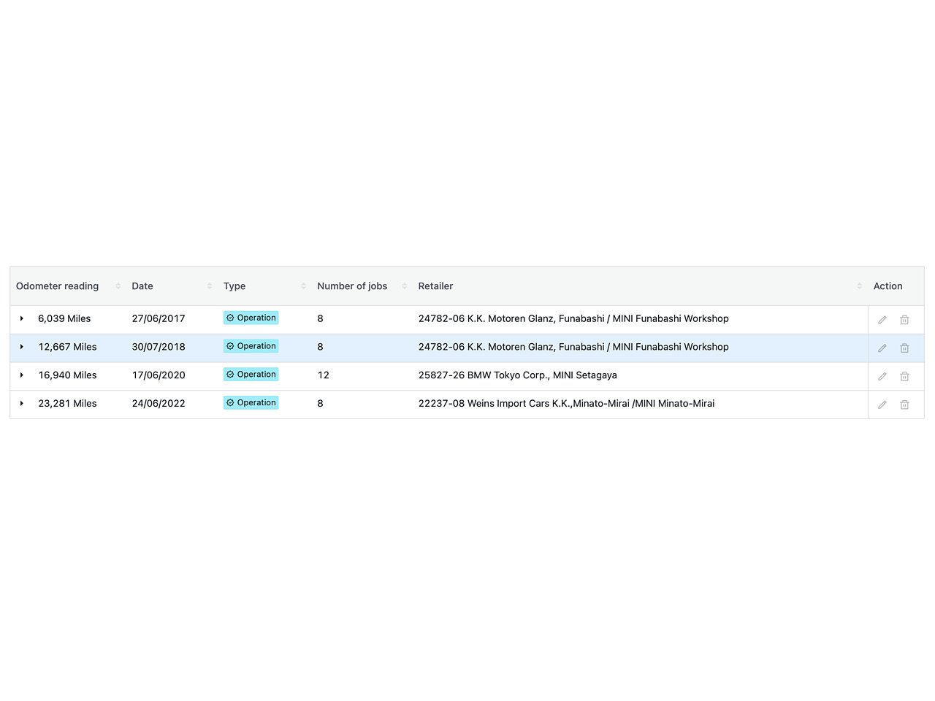Sort by Retailer column arrows
Viewport: 935px width, 701px height.
[859, 286]
